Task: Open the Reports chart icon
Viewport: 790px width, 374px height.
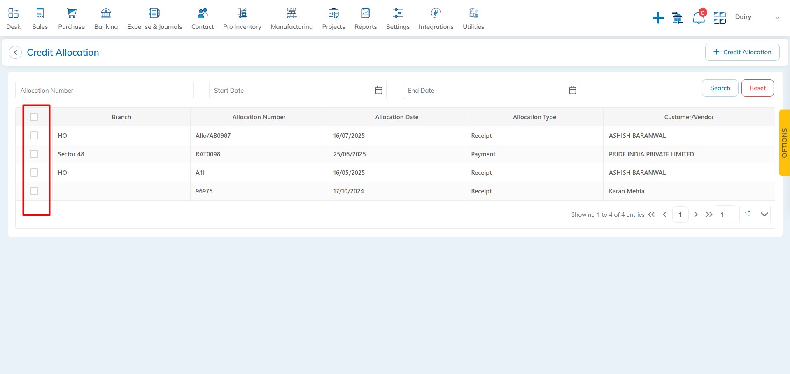Action: pyautogui.click(x=366, y=13)
